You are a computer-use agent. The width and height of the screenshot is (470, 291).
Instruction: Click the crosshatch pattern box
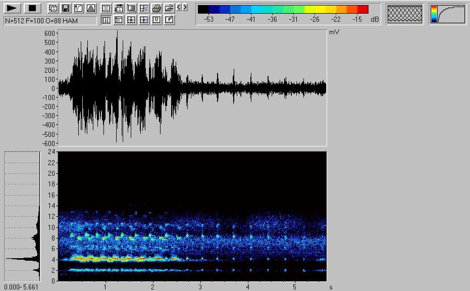pos(405,14)
